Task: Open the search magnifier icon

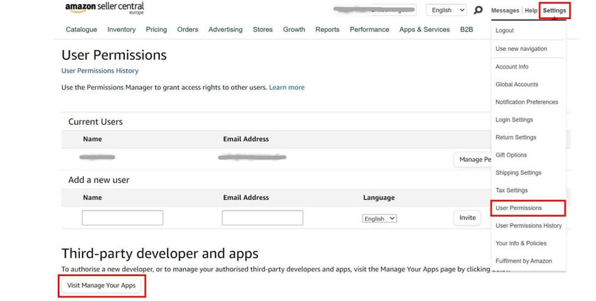Action: (x=478, y=10)
